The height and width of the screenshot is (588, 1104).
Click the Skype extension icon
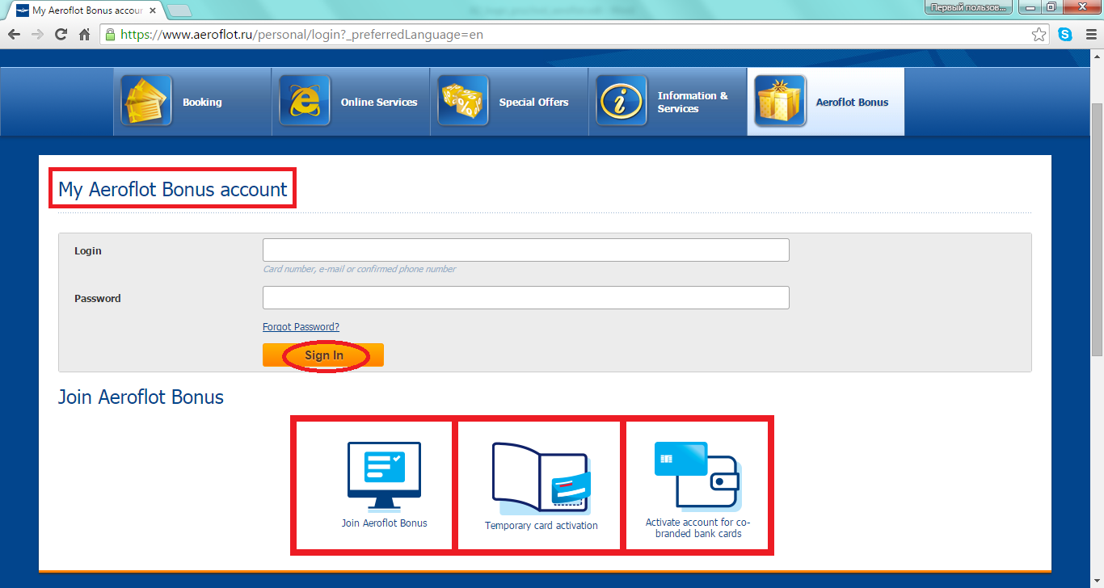point(1065,35)
